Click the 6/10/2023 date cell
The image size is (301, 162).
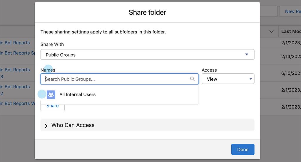[x=291, y=73]
